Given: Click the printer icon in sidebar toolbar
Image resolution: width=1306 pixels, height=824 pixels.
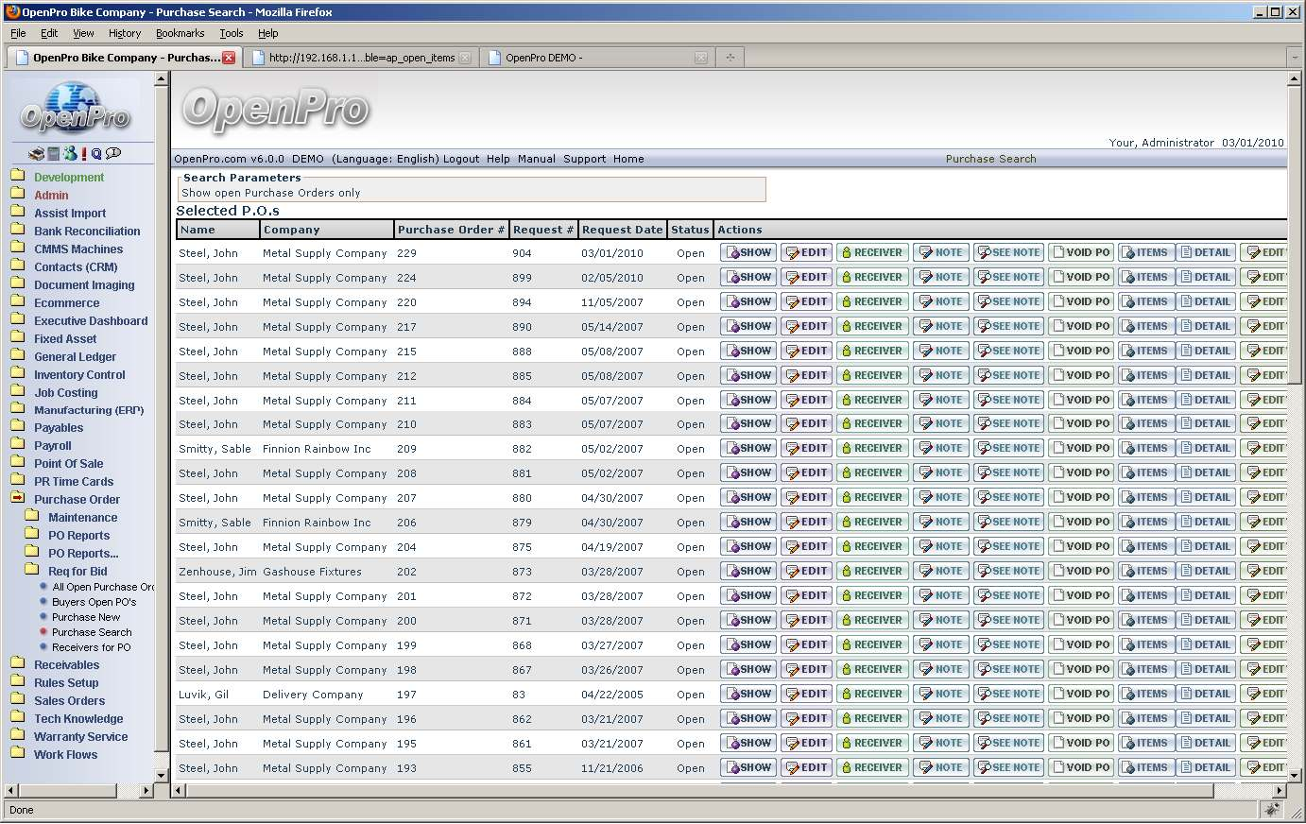Looking at the screenshot, I should 36,154.
